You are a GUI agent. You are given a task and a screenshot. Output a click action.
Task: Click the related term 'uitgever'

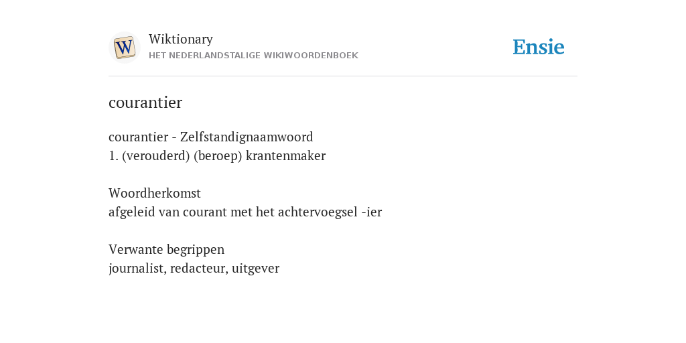[x=255, y=268]
